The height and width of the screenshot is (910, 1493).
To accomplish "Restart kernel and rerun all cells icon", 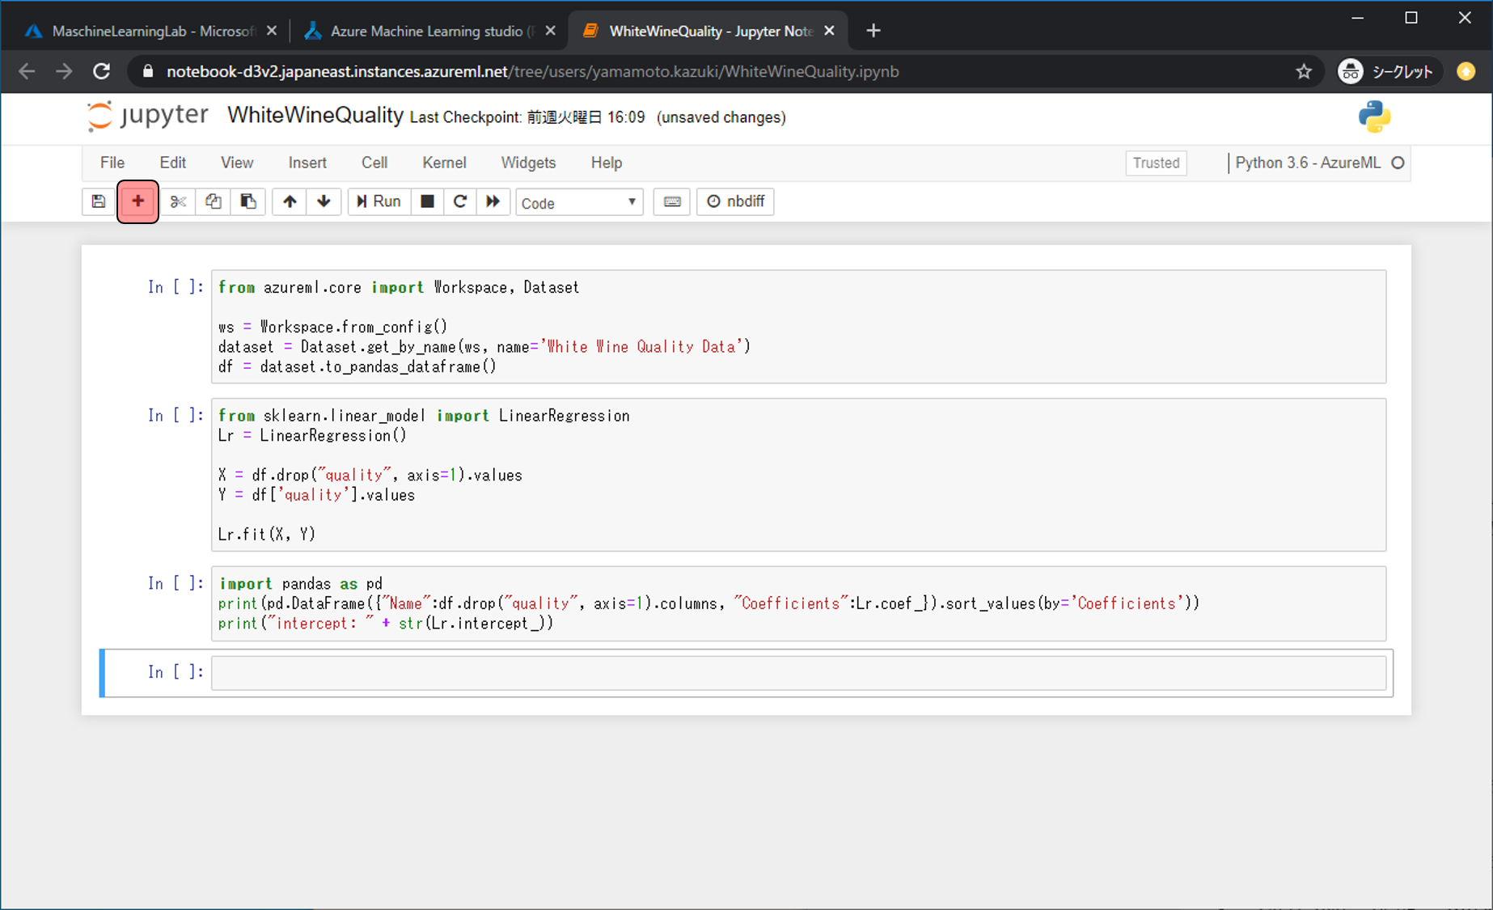I will point(493,201).
